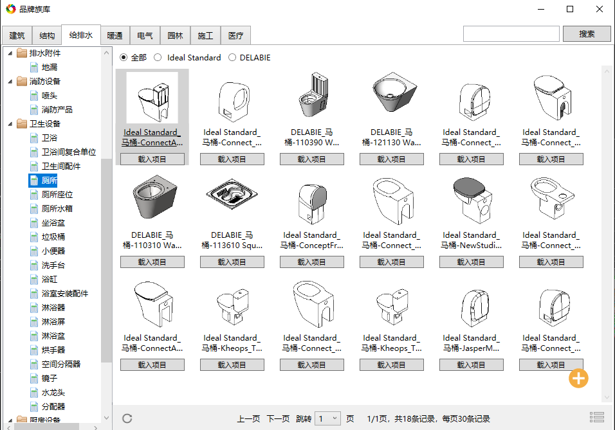Click the 喷头 file icon
This screenshot has height=430, width=615.
(34, 96)
